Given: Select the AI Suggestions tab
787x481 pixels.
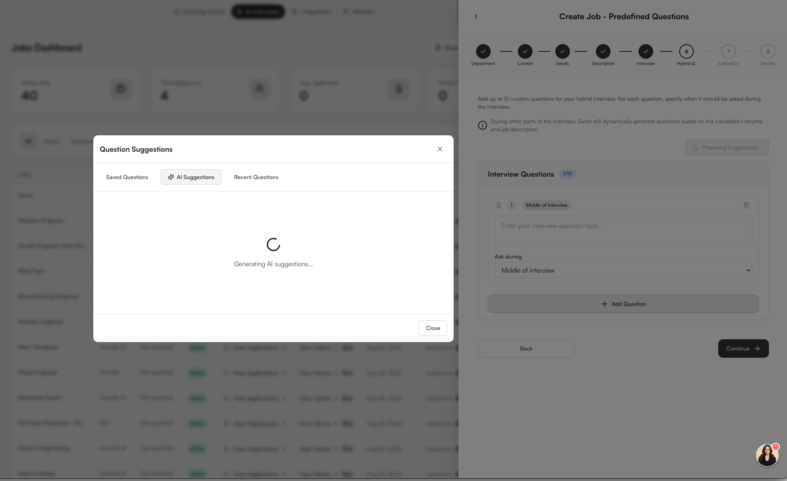Looking at the screenshot, I should pos(191,177).
